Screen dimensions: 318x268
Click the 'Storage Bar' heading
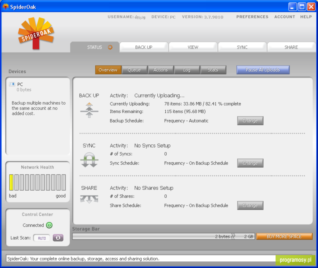[86, 229]
